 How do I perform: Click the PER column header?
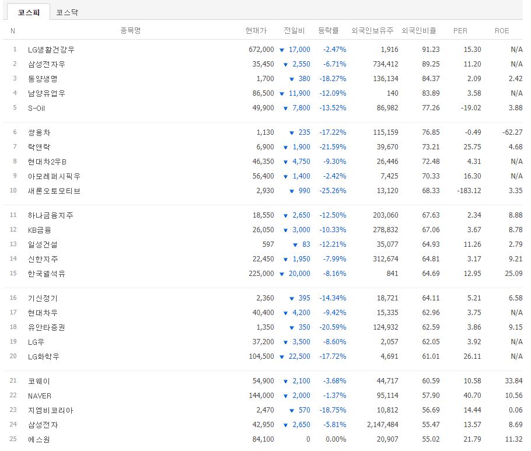(460, 31)
